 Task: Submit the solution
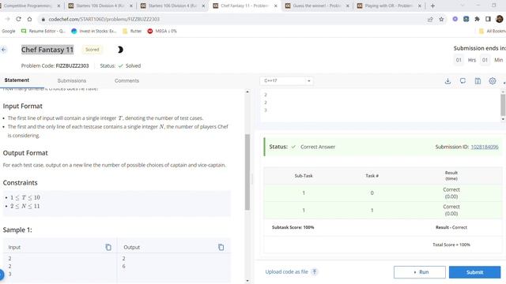(x=474, y=272)
